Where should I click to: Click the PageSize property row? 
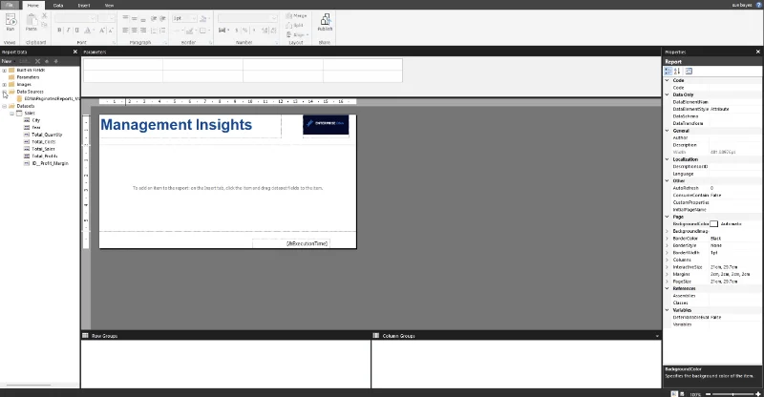coord(711,282)
